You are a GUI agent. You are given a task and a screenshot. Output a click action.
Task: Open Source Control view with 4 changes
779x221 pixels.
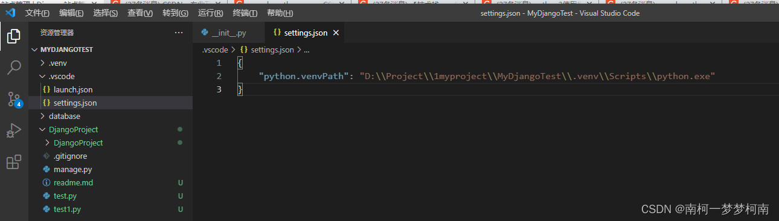(14, 100)
